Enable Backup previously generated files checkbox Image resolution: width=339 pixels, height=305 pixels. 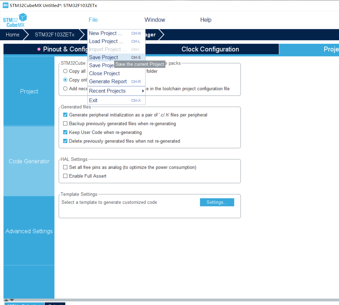pyautogui.click(x=65, y=124)
